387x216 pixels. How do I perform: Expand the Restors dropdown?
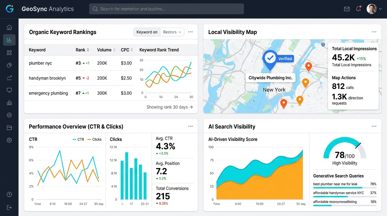172,32
